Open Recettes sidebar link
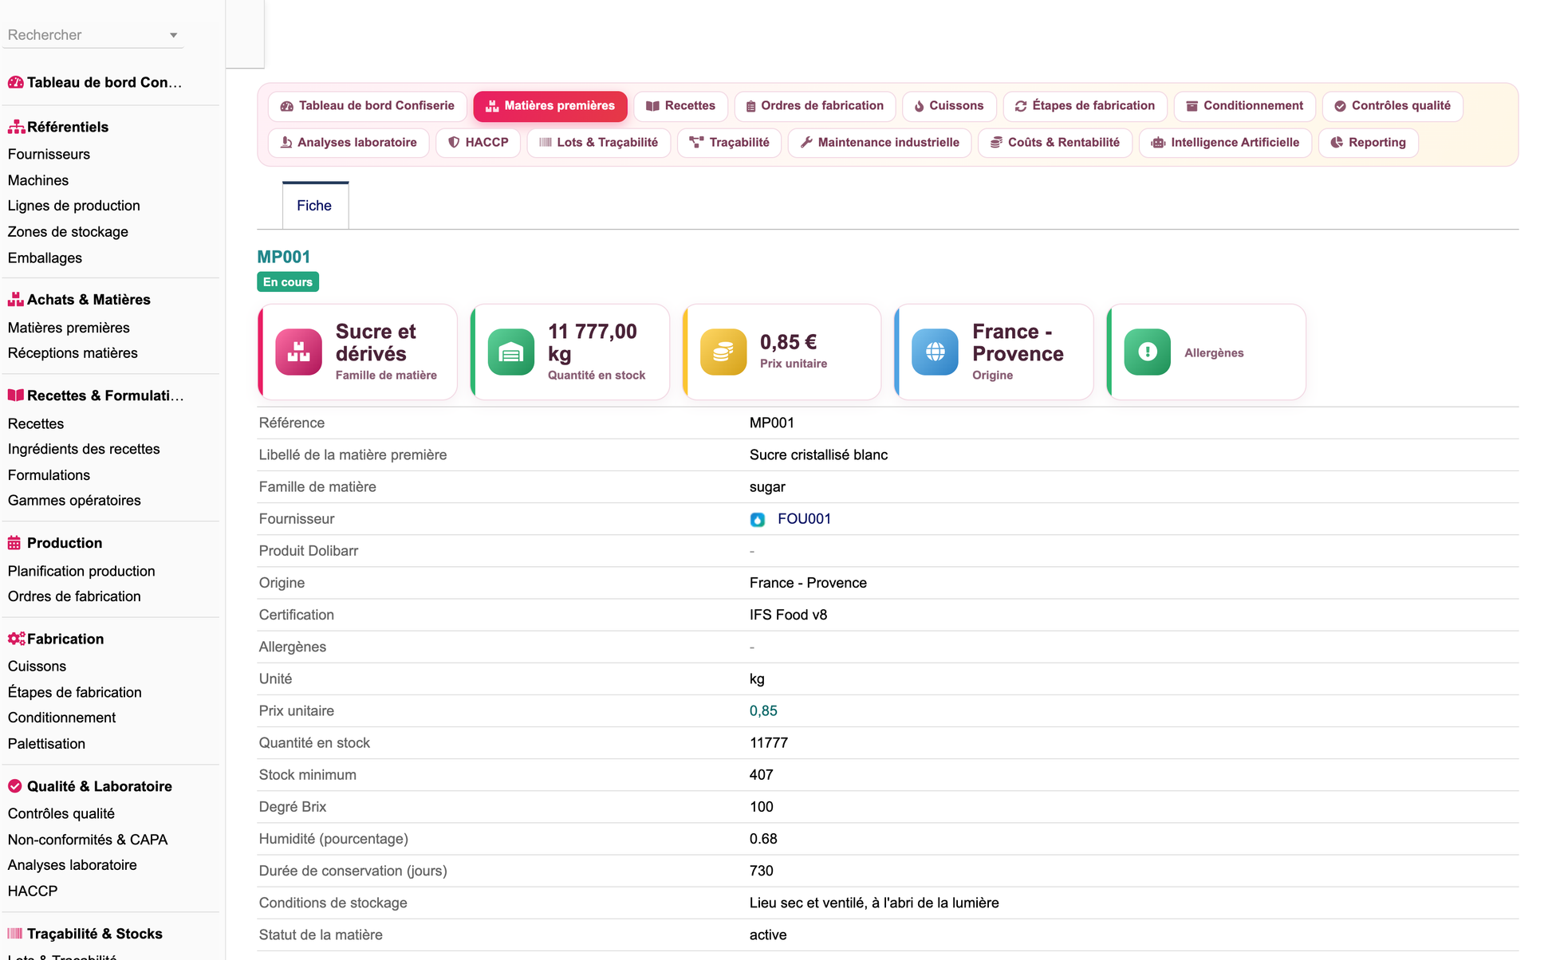 (36, 423)
